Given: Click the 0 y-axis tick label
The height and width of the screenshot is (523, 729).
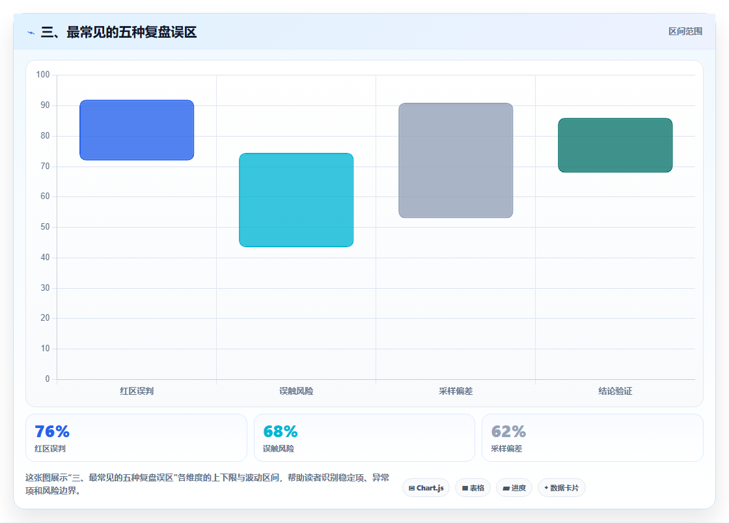Looking at the screenshot, I should [x=48, y=379].
